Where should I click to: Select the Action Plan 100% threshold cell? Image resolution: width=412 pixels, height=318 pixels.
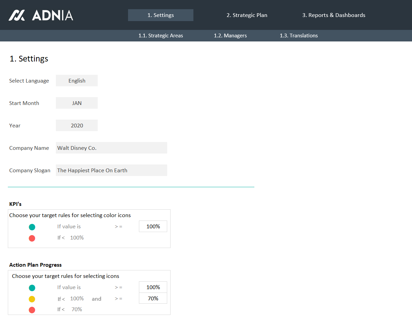pos(153,287)
